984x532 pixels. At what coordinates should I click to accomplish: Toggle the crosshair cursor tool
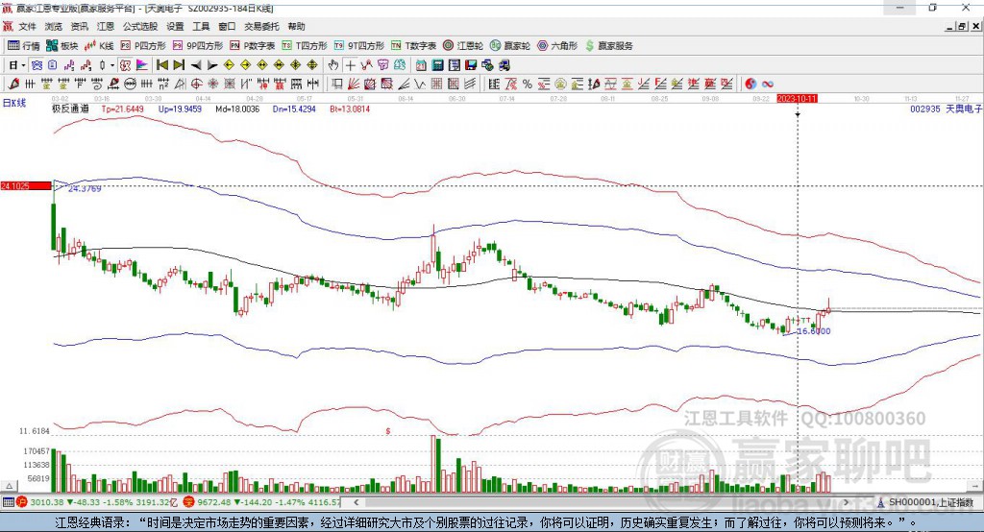tap(350, 65)
